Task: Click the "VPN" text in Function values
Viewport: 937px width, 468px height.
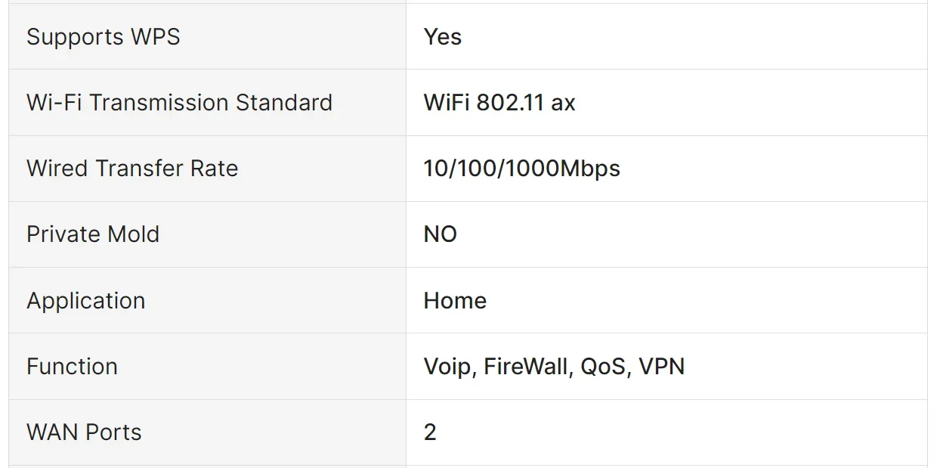Action: point(662,367)
